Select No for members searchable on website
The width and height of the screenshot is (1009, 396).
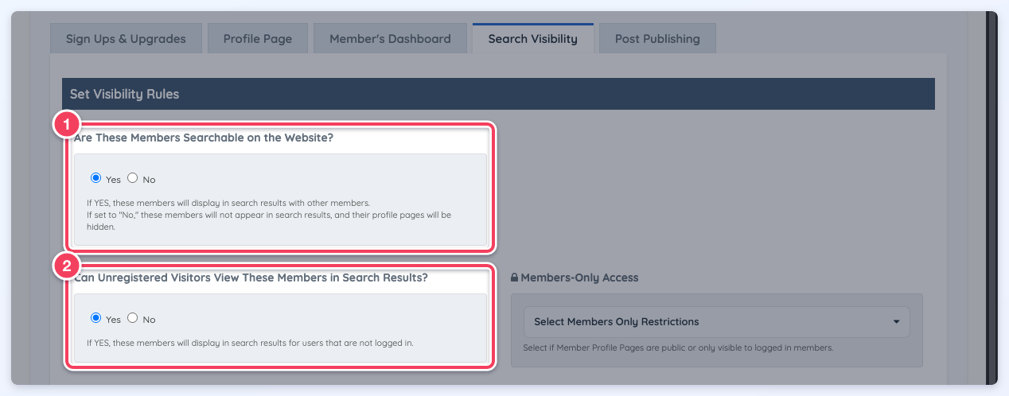tap(133, 178)
